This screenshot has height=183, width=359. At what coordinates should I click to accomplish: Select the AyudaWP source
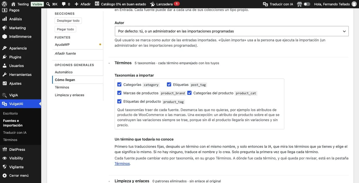pyautogui.click(x=62, y=44)
